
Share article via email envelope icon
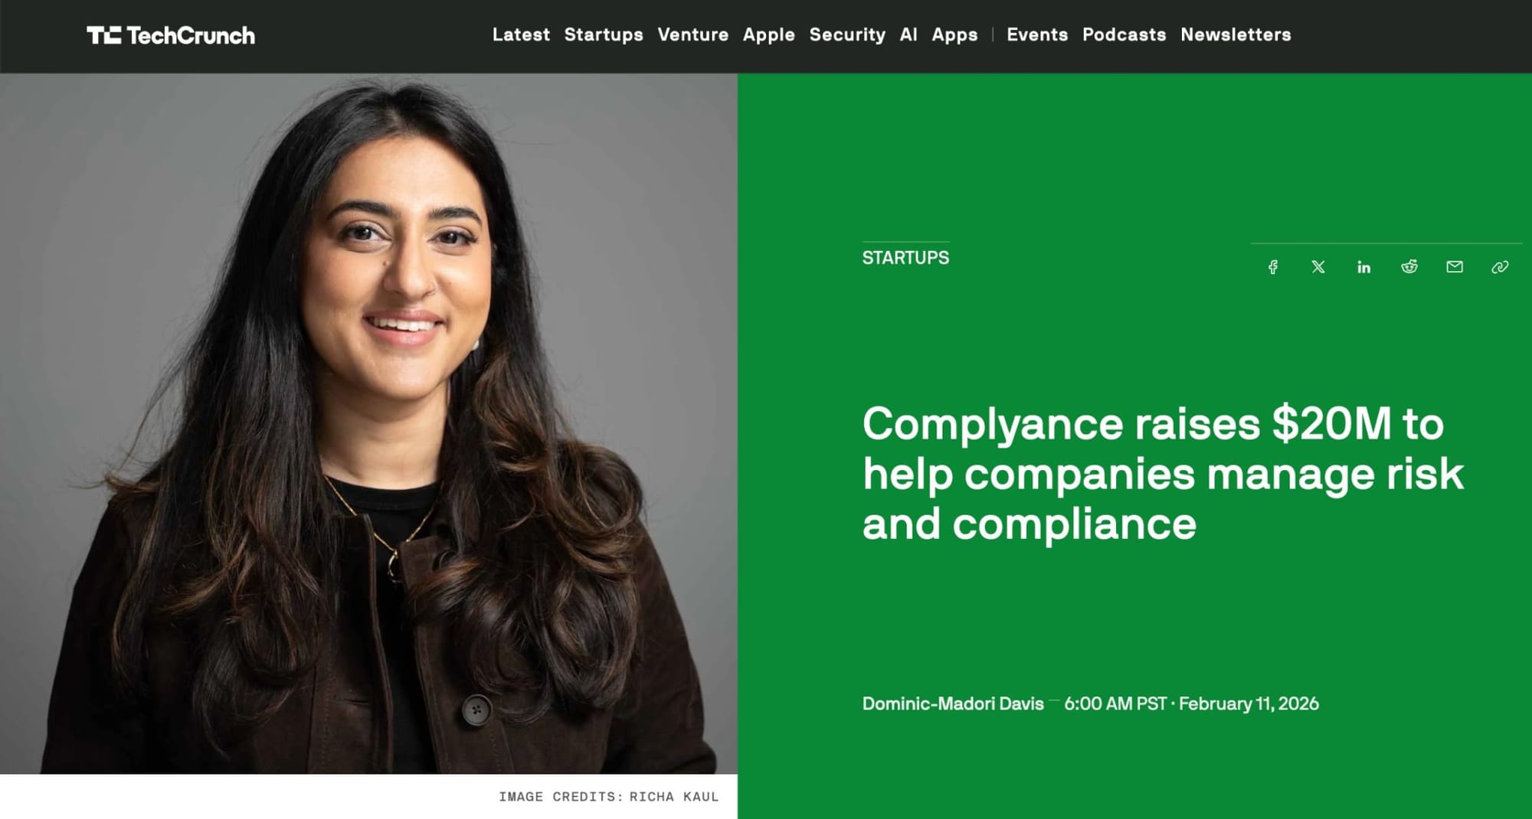(x=1455, y=266)
